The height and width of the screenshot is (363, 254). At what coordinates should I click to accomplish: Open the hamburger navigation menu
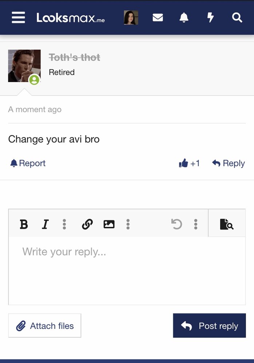pyautogui.click(x=18, y=17)
